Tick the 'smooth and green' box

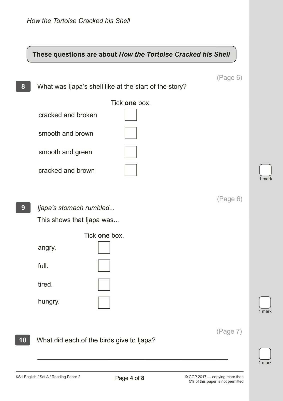[x=131, y=152]
